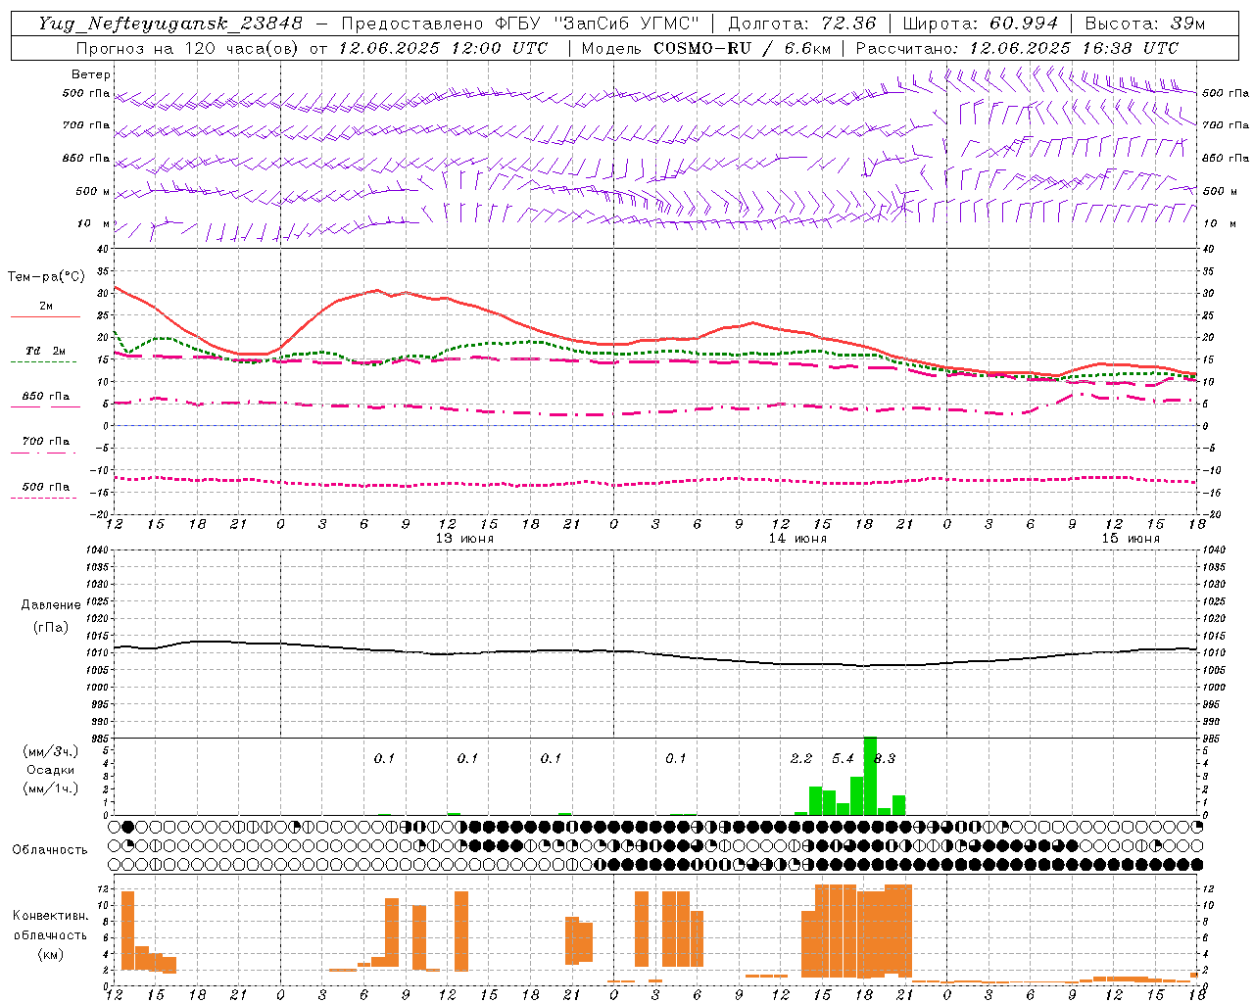Click the Осадки precipitation label
1254x1003 pixels.
[x=50, y=770]
